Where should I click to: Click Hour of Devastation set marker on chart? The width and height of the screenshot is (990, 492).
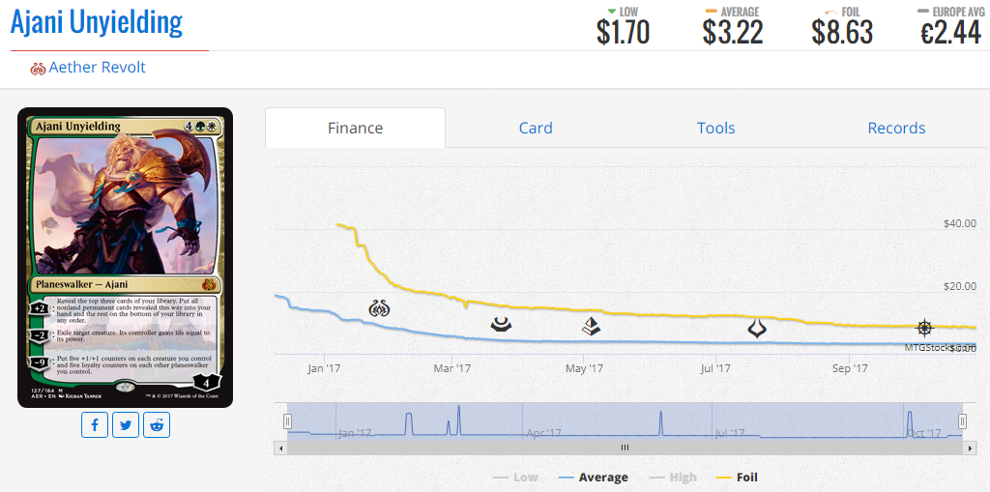[x=756, y=329]
